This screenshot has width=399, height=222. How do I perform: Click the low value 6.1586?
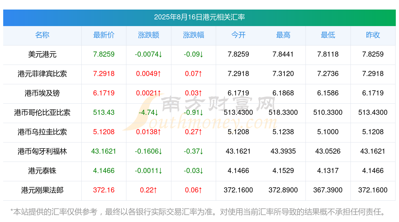click(x=328, y=93)
